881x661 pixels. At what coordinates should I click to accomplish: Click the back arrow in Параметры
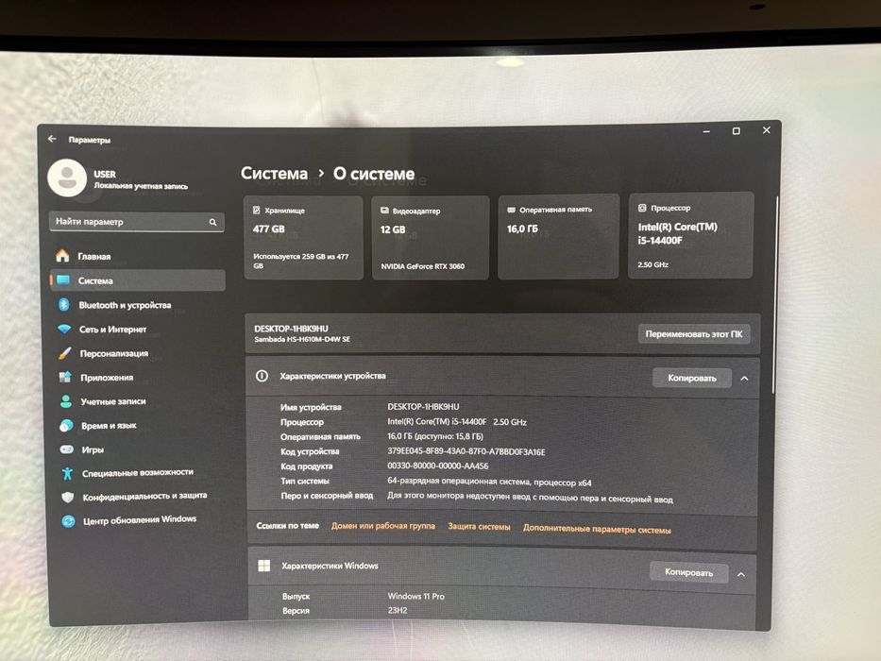(52, 139)
